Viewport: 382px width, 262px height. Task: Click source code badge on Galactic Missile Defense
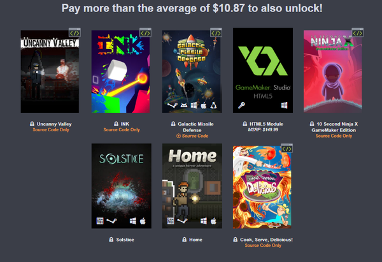click(216, 33)
